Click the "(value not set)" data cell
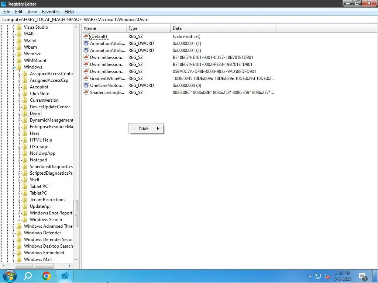The image size is (378, 283). click(186, 36)
